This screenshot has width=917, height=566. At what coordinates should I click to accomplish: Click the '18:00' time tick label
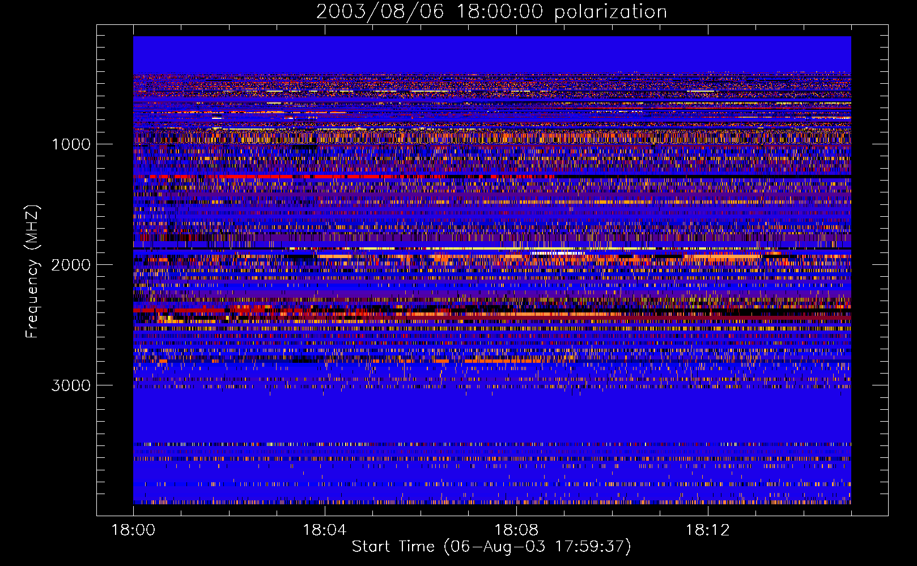point(133,530)
